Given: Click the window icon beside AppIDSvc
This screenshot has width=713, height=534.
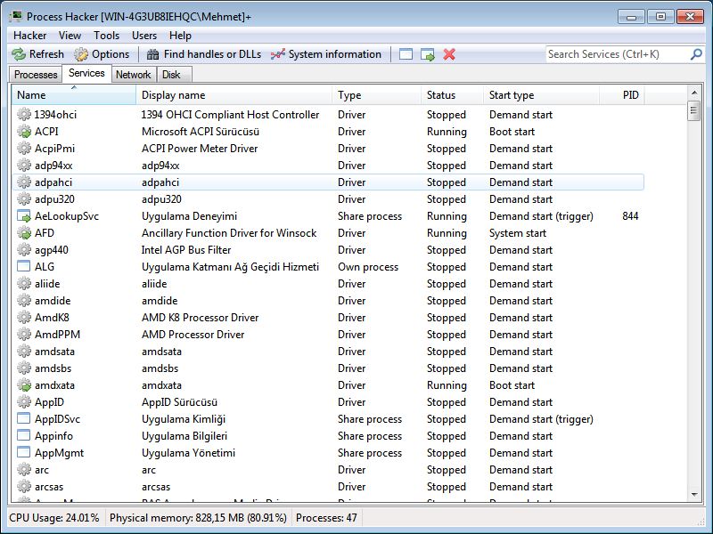Looking at the screenshot, I should 24,418.
